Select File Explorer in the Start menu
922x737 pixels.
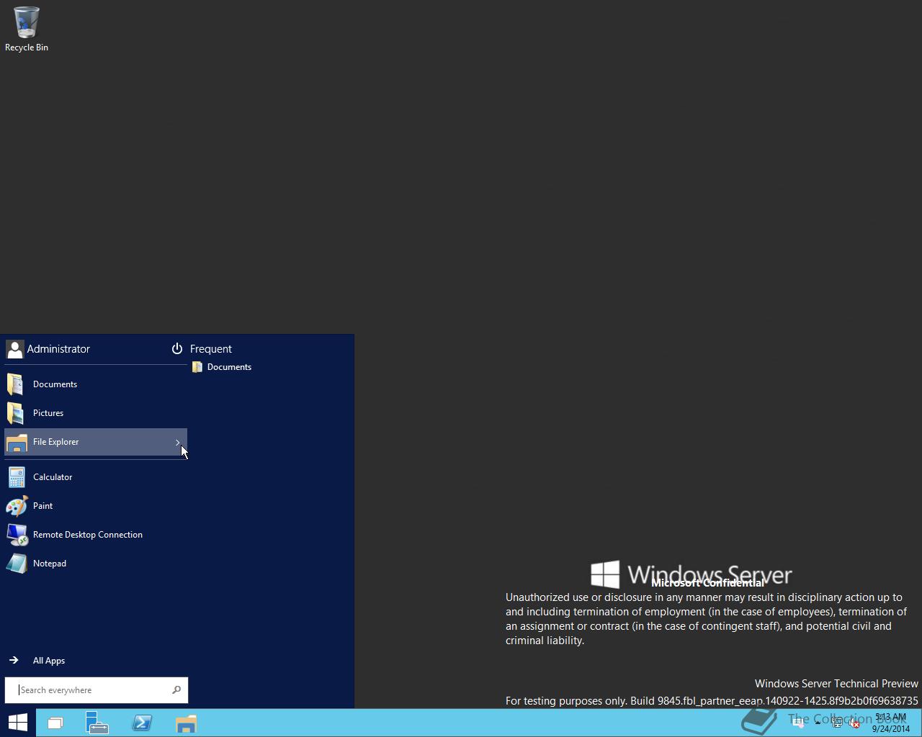tap(95, 442)
